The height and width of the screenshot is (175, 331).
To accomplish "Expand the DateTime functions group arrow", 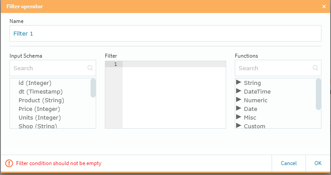I will [239, 91].
